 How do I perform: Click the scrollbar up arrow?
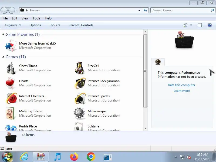click(x=146, y=32)
